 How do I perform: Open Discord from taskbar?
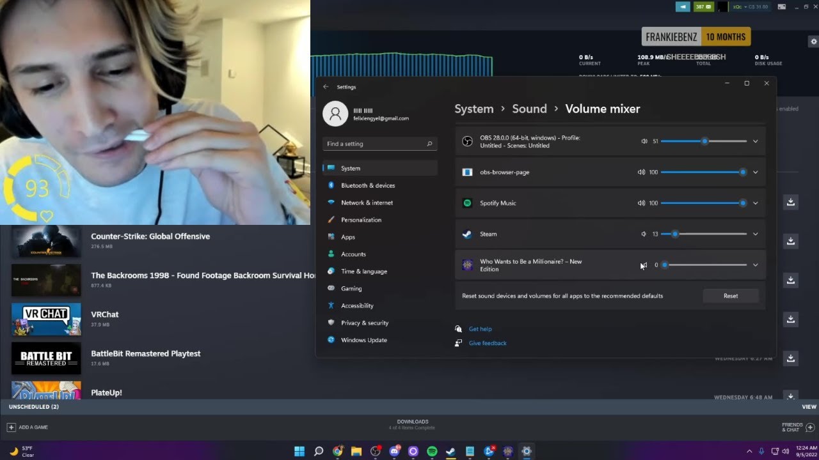pos(394,451)
